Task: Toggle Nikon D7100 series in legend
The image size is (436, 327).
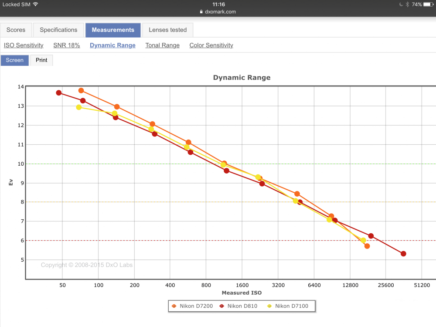Action: [287, 306]
